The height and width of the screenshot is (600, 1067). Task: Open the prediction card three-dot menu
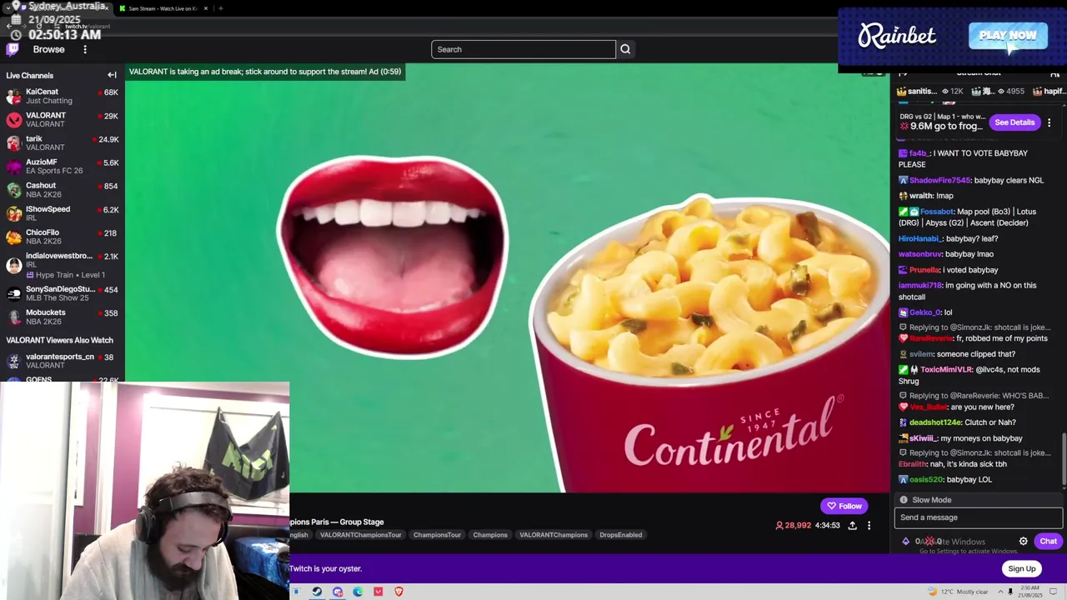pos(1049,122)
